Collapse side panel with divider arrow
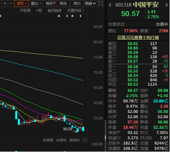The height and width of the screenshot is (152, 170). [x=105, y=137]
